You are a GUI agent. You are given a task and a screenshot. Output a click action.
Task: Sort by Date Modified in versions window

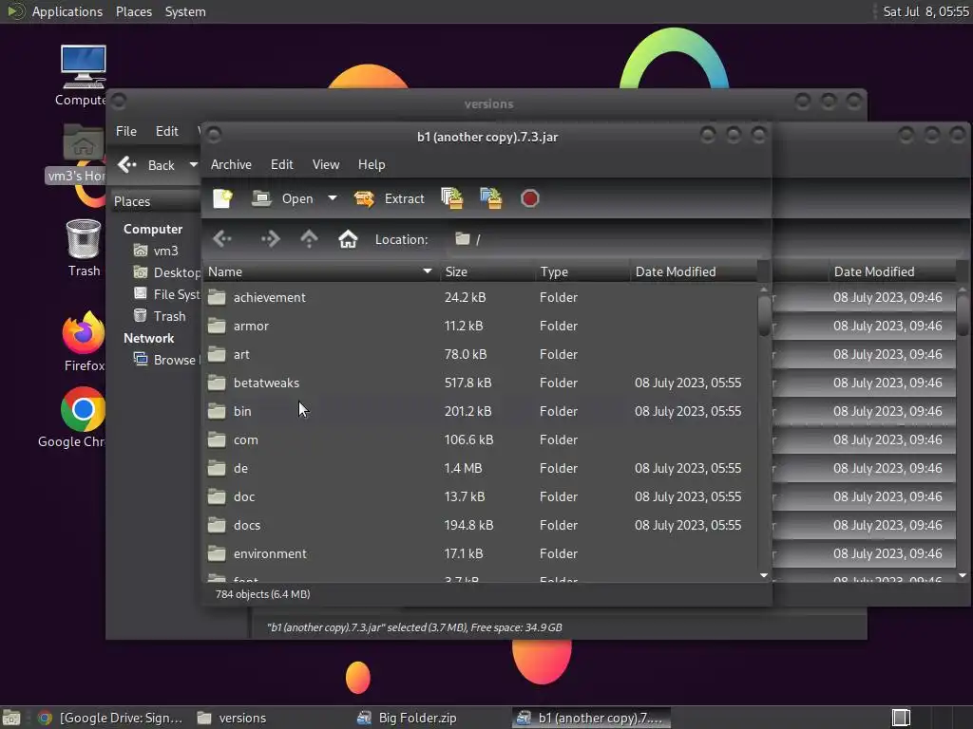tap(891, 271)
